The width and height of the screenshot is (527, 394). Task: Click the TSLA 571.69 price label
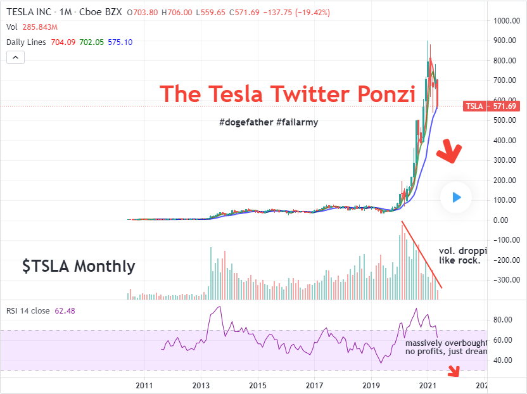click(x=492, y=106)
